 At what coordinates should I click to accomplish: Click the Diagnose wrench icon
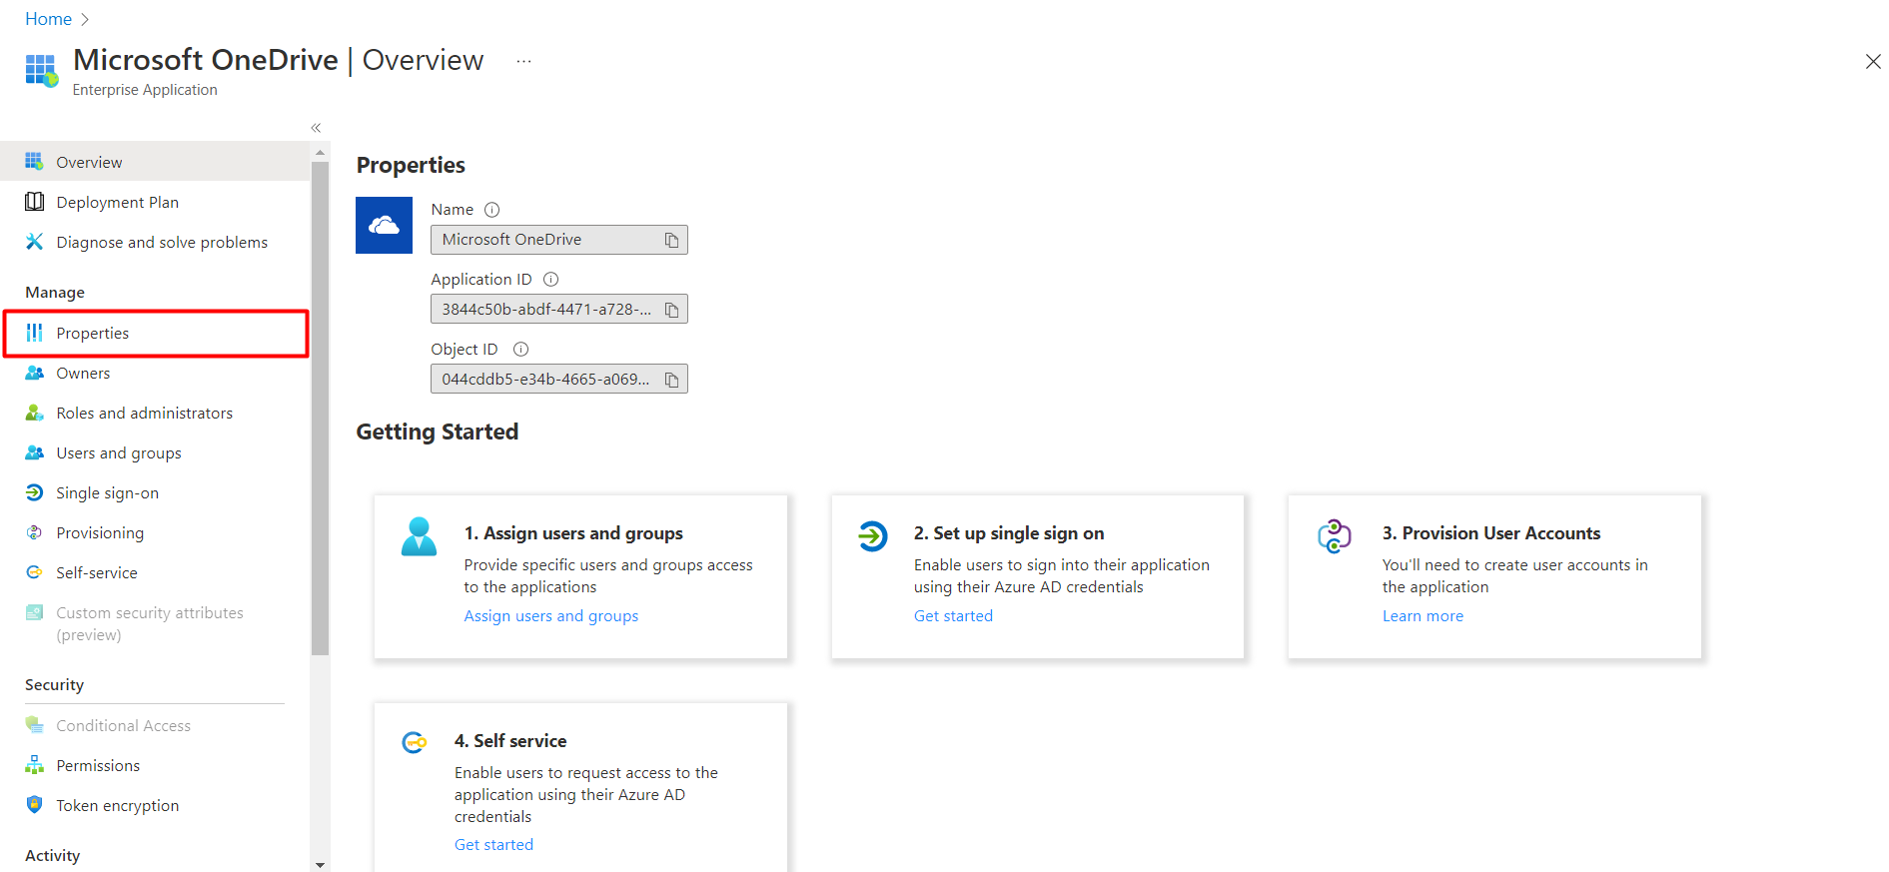coord(34,242)
